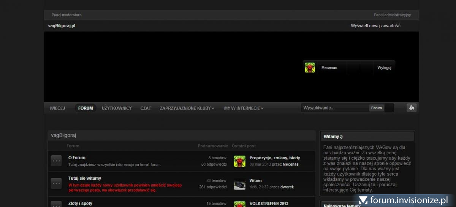Viewport: 456px width, 207px height.
Task: Open the Tutaj sie witamy forum
Action: point(85,178)
